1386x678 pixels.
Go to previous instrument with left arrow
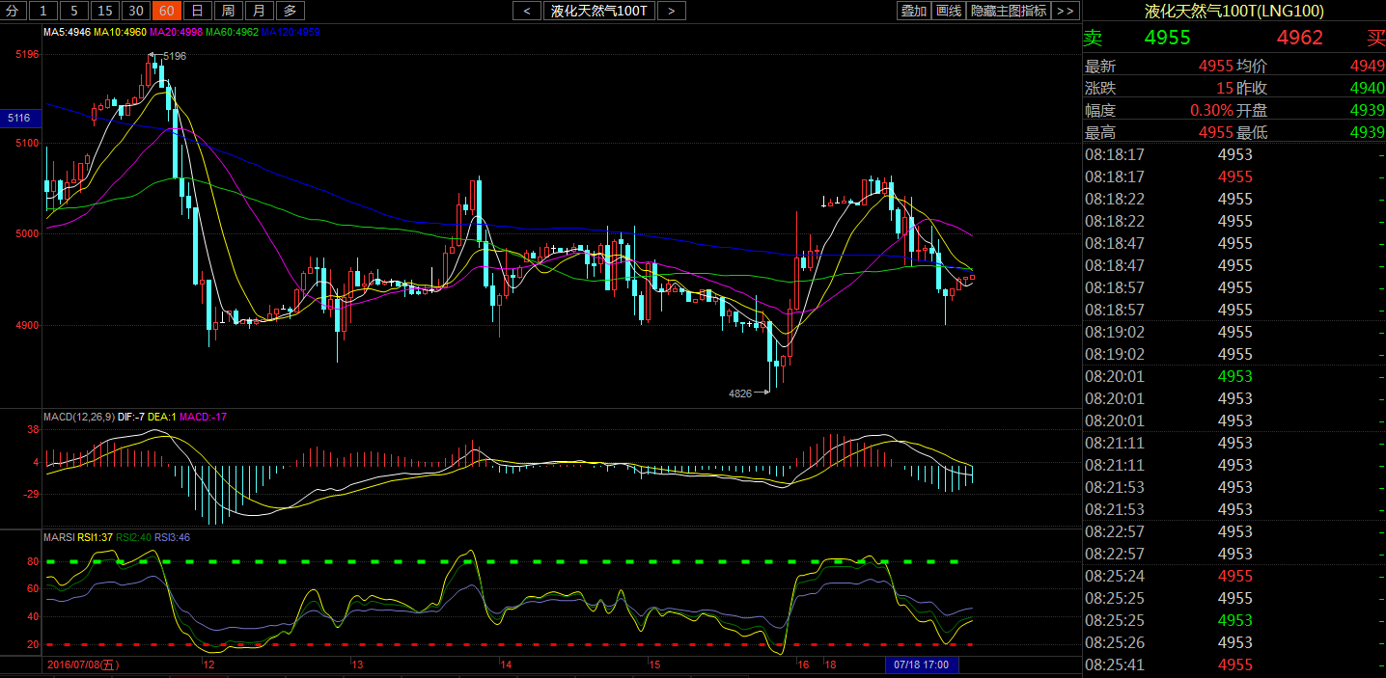(x=526, y=11)
